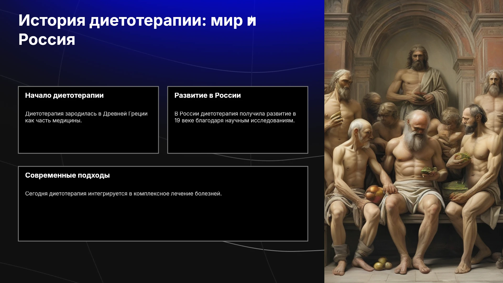Screen dimensions: 503x283
Task: Click the 'Развитие в России' card heading
Action: coord(207,95)
